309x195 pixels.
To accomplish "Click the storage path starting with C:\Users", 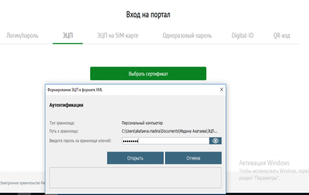I will click(x=170, y=131).
